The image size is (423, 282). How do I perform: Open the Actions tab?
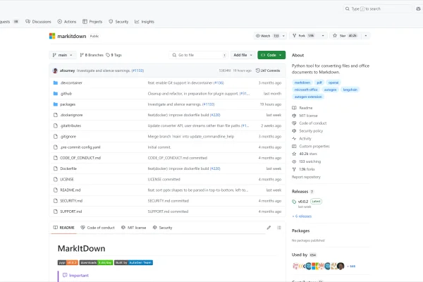tap(67, 22)
